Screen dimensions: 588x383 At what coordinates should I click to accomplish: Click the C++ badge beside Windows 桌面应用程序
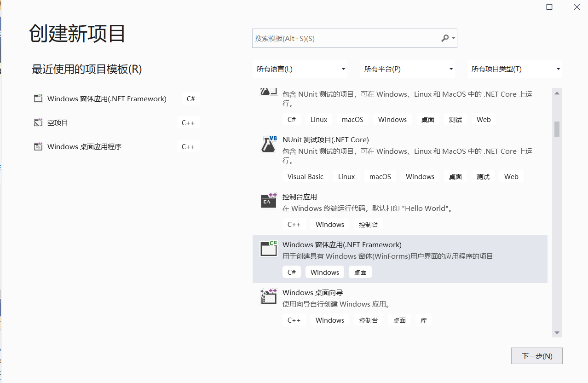188,146
